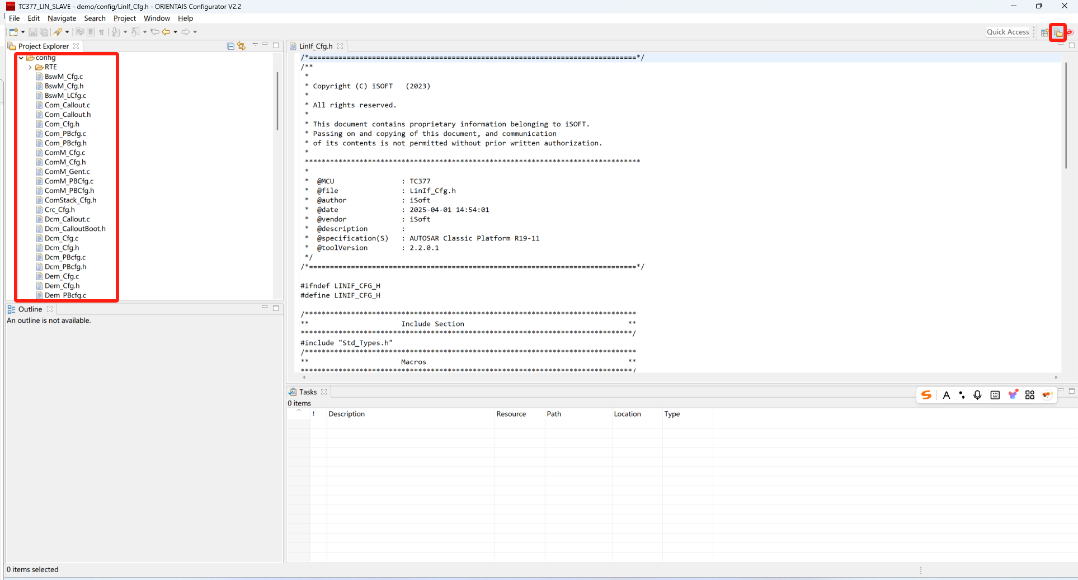The height and width of the screenshot is (580, 1078).
Task: Click the Back navigation arrow icon
Action: [x=166, y=32]
